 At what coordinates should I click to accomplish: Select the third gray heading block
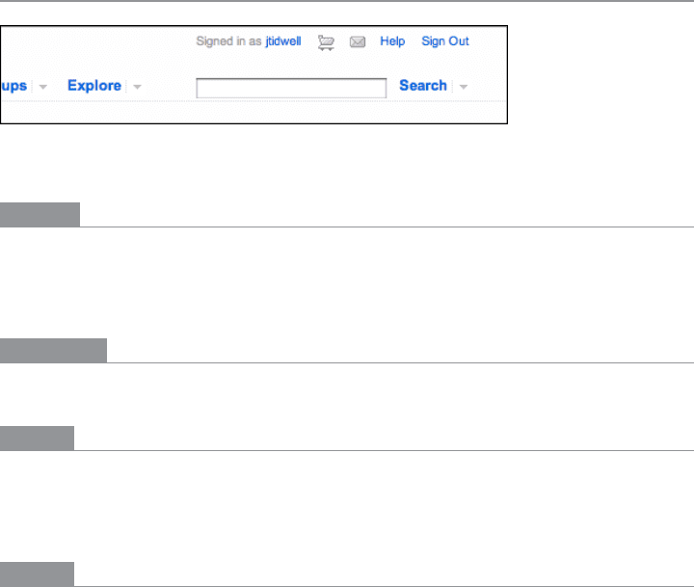(x=37, y=439)
